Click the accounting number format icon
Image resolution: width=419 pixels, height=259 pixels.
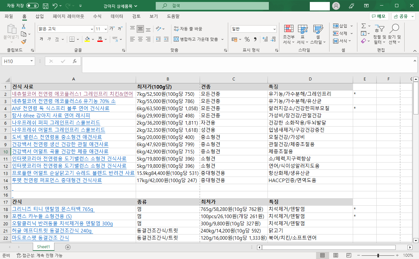coord(234,39)
